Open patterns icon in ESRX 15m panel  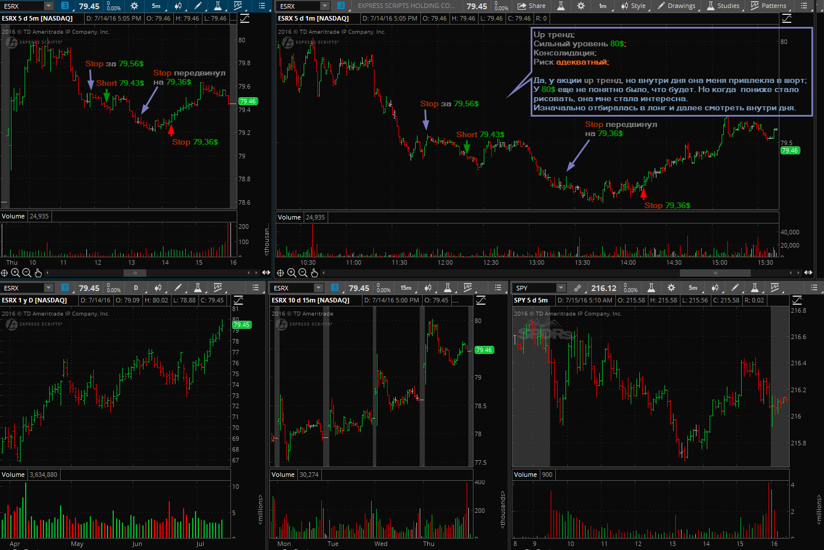(x=468, y=288)
